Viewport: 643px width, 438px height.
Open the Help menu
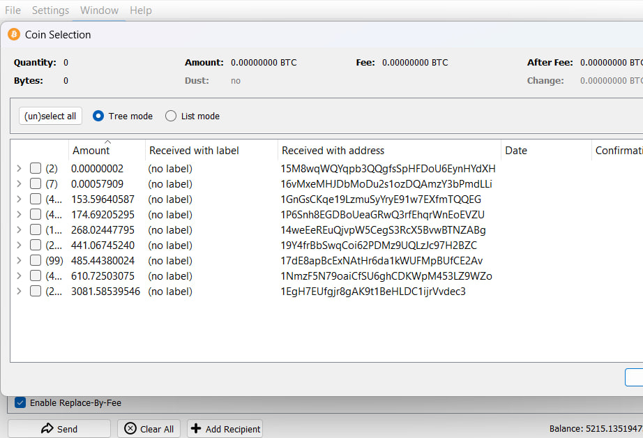[141, 10]
